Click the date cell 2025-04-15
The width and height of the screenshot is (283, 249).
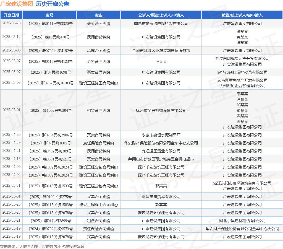(x=11, y=159)
